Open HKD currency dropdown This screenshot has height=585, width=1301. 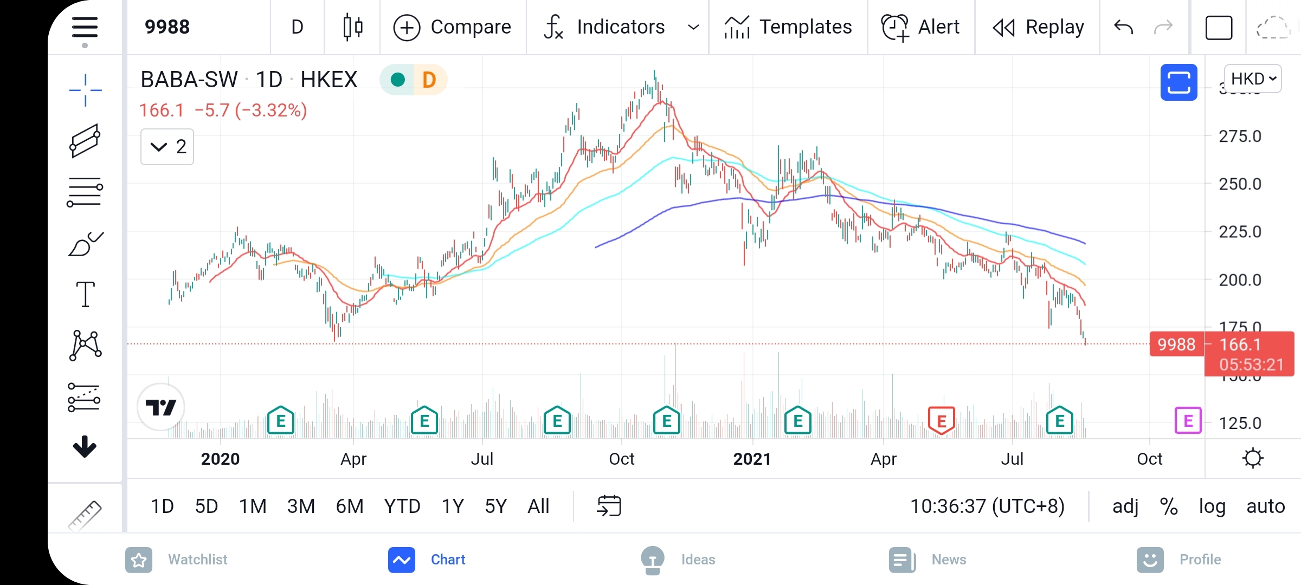coord(1253,79)
